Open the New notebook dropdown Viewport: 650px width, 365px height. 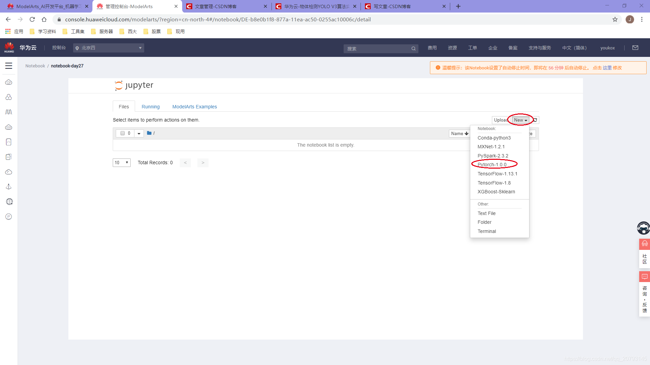pyautogui.click(x=520, y=120)
